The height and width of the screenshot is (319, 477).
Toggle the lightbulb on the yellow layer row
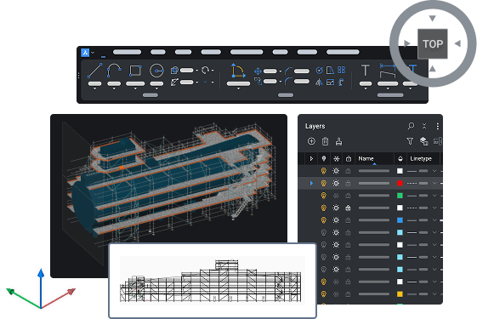[324, 294]
